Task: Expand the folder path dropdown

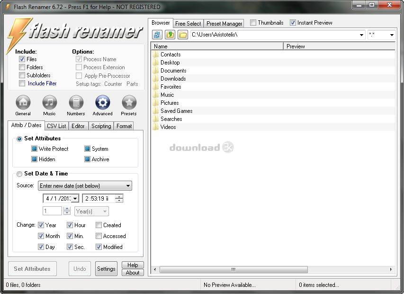Action: click(361, 35)
